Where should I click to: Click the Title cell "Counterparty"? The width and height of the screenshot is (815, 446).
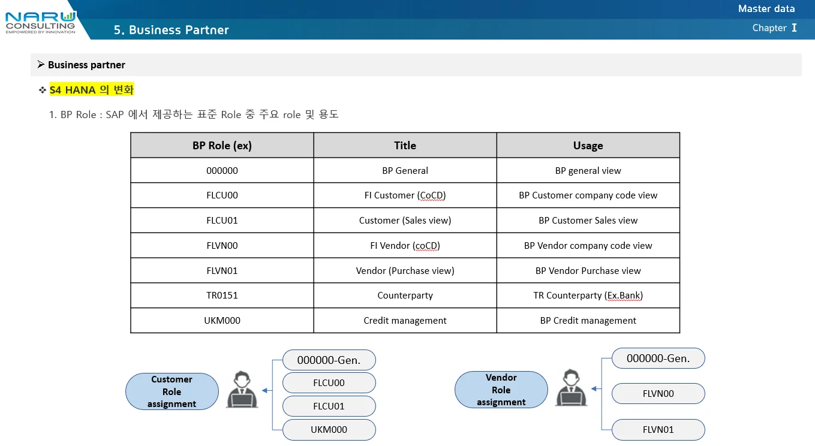[405, 296]
